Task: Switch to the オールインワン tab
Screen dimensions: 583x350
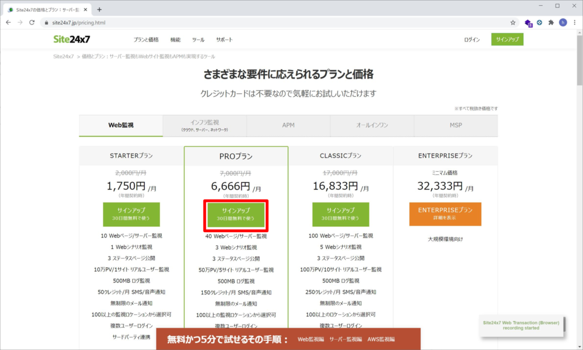Action: (x=372, y=125)
